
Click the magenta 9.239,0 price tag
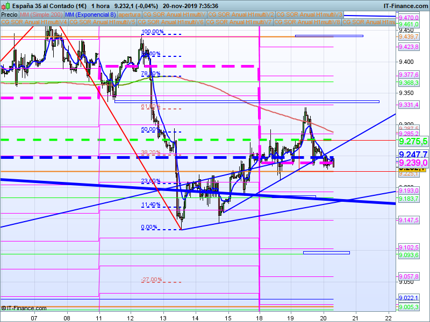[x=413, y=163]
